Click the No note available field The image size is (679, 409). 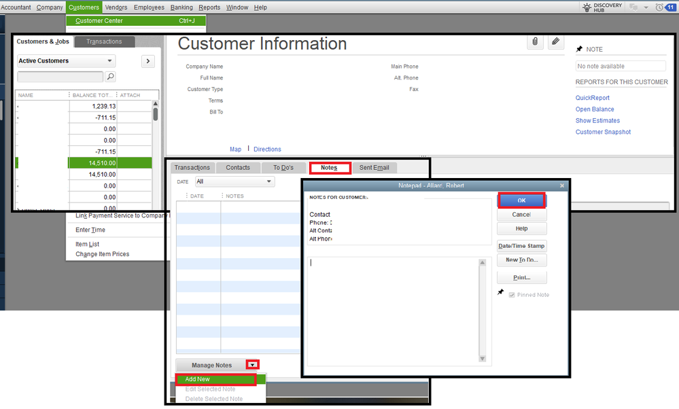click(x=621, y=66)
